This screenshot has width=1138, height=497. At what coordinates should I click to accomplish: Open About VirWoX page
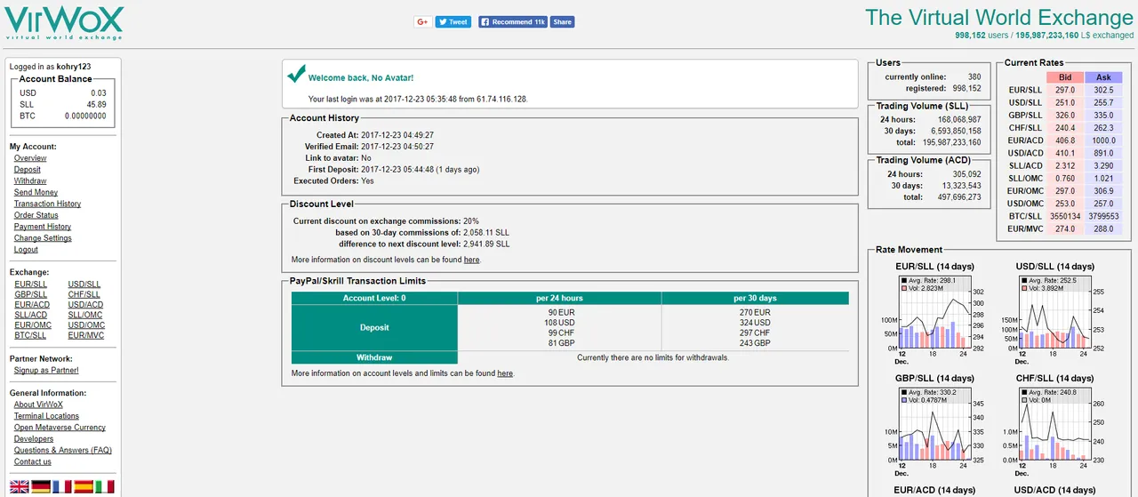coord(38,405)
